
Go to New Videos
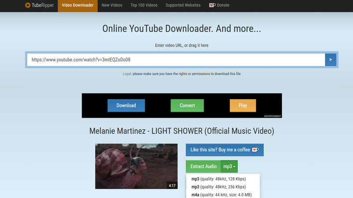click(x=112, y=5)
